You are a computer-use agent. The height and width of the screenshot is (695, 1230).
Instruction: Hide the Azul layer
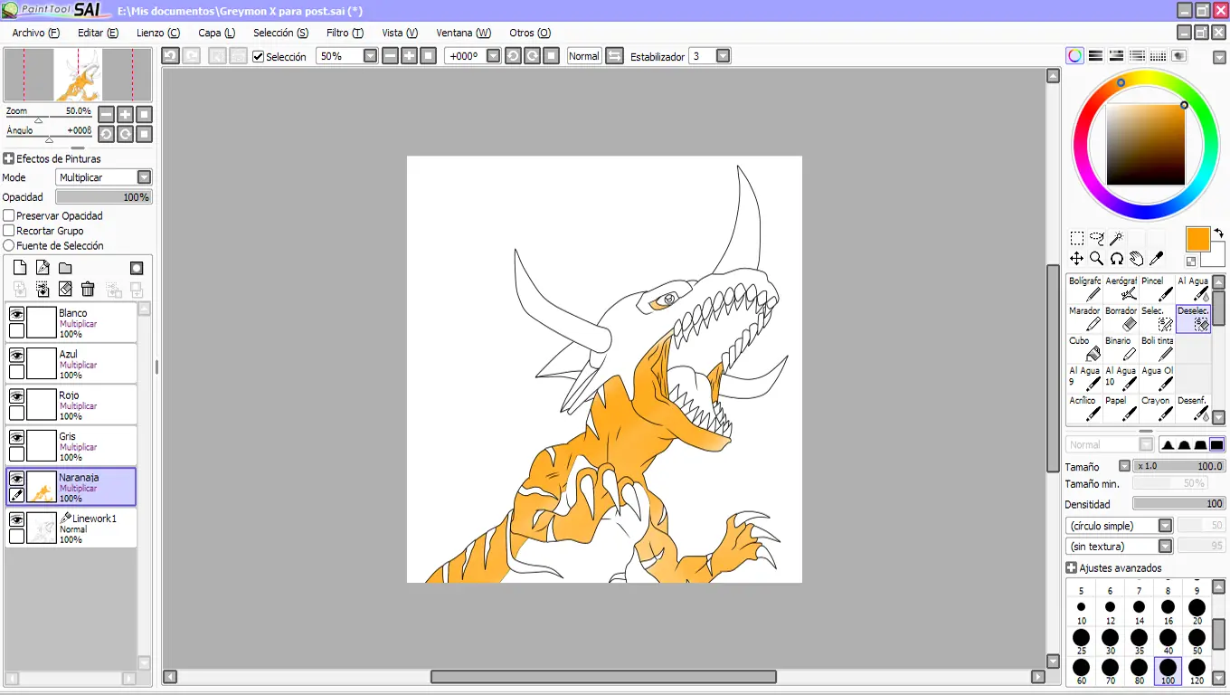[x=16, y=356]
